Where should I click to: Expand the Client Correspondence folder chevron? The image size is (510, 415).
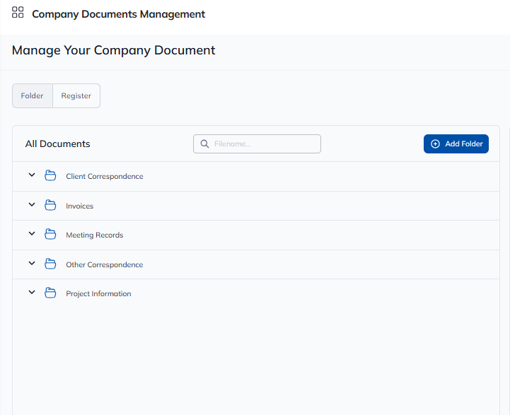coord(32,175)
